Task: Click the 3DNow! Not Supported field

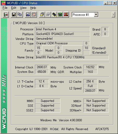Action: tap(96, 105)
